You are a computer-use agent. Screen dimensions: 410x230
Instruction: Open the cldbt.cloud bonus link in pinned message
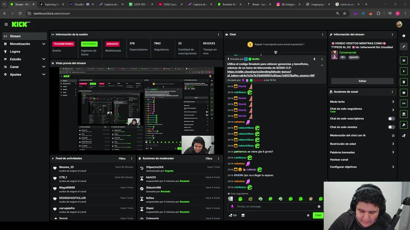click(x=271, y=74)
